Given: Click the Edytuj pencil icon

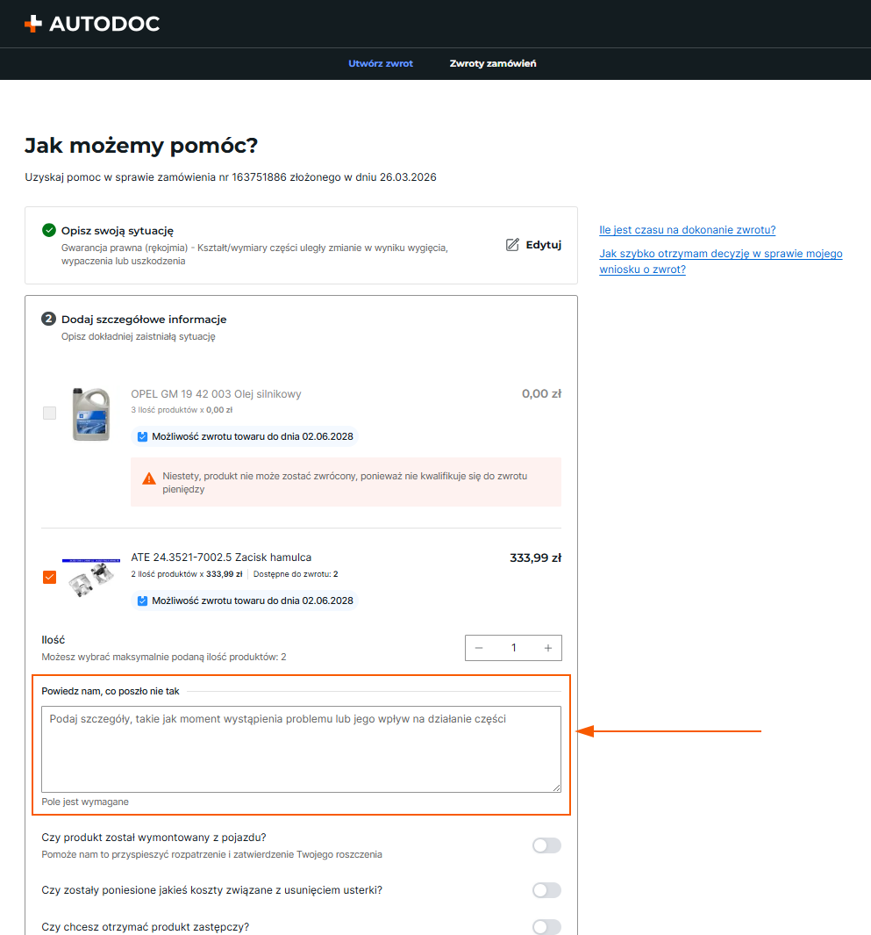Looking at the screenshot, I should tap(512, 244).
